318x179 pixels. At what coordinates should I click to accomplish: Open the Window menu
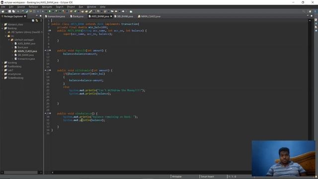pyautogui.click(x=91, y=6)
